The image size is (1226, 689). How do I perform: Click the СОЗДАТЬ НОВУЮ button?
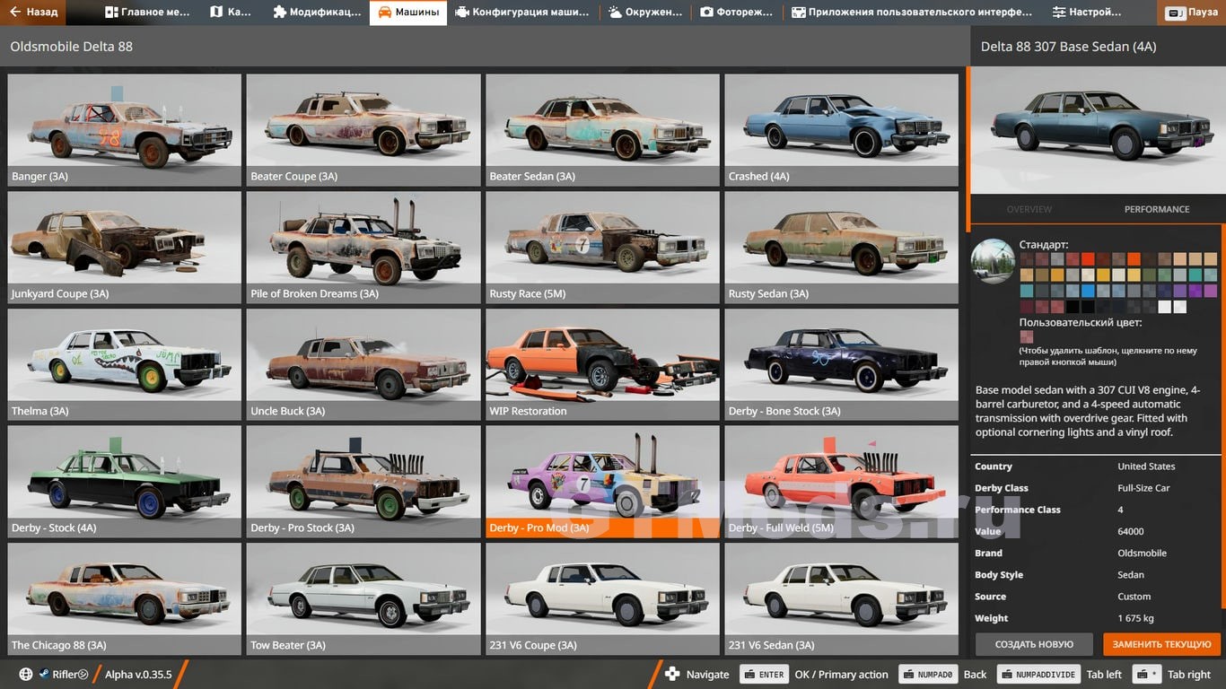point(1034,644)
